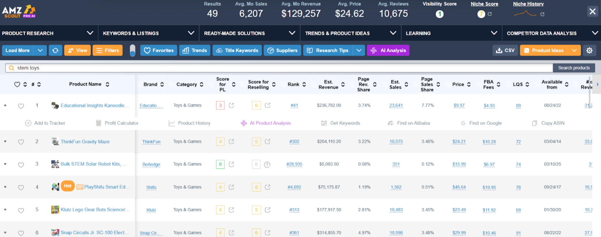Open the Filters button
The image size is (601, 237).
[108, 50]
